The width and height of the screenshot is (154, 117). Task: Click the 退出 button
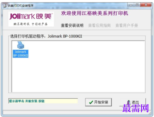pos(133,102)
